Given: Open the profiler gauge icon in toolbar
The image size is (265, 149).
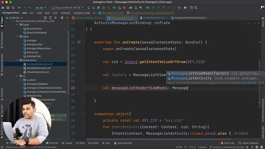Looking at the screenshot, I should tap(114, 8).
